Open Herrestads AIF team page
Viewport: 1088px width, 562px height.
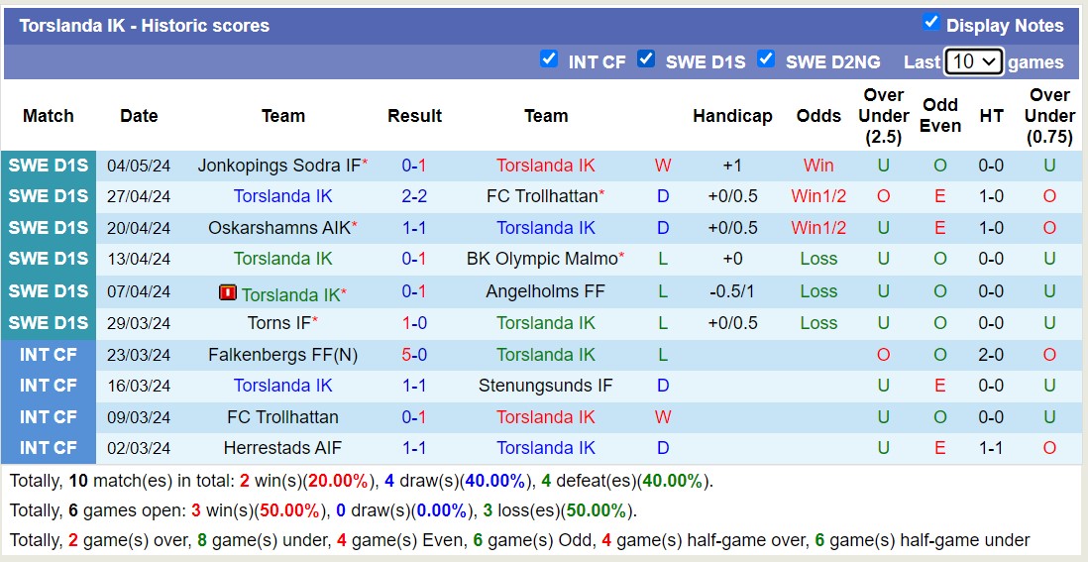(x=283, y=448)
